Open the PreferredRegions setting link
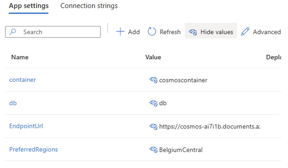This screenshot has height=168, width=288. point(33,149)
